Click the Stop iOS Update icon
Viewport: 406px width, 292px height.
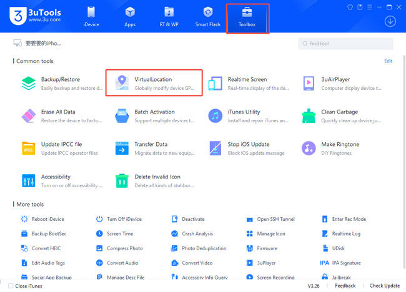215,148
